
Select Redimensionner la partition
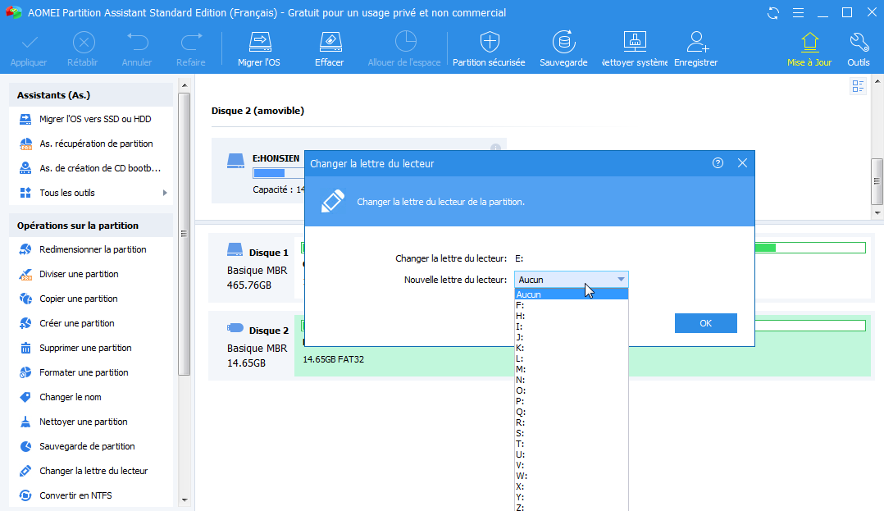[91, 249]
